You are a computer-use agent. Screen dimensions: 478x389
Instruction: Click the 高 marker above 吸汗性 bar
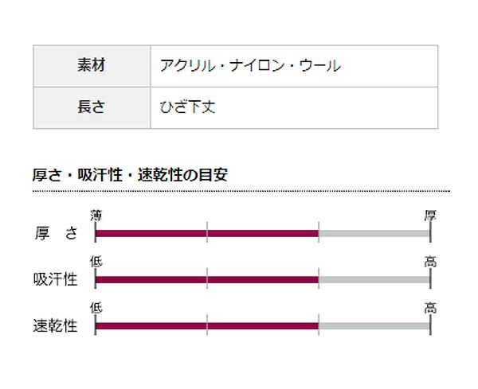click(x=430, y=262)
